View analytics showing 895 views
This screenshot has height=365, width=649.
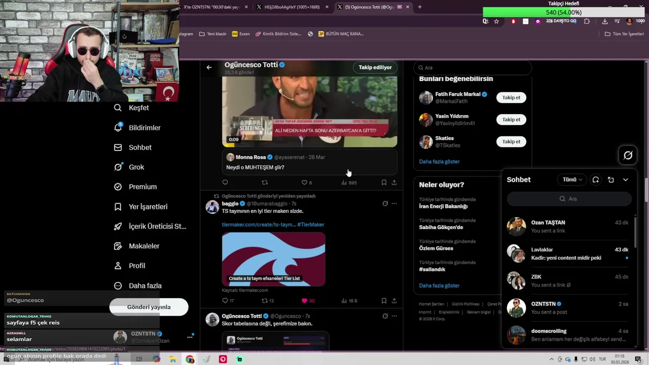click(349, 182)
